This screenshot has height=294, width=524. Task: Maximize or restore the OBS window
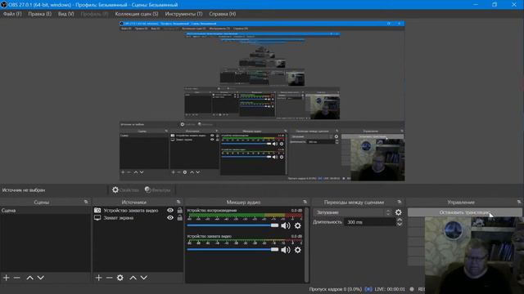point(495,5)
